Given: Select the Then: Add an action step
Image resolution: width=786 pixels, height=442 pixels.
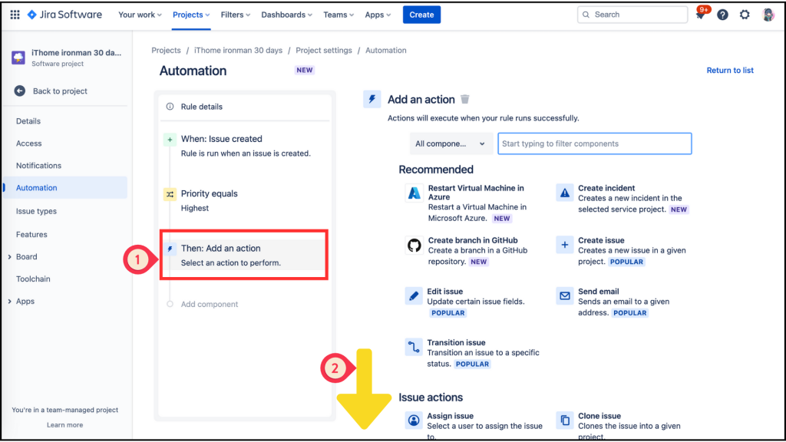Looking at the screenshot, I should (x=244, y=255).
